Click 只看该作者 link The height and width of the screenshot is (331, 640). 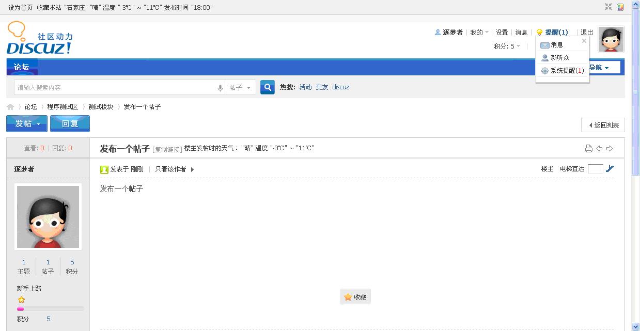click(x=170, y=169)
